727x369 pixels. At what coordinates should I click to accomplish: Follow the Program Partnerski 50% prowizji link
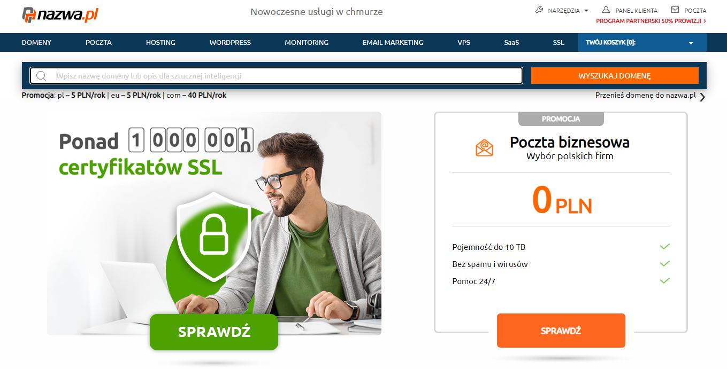coord(651,21)
